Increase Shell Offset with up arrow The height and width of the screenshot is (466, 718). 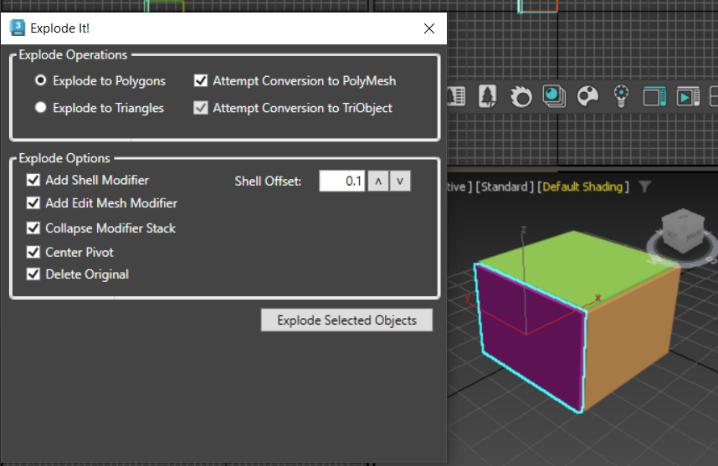coord(378,182)
